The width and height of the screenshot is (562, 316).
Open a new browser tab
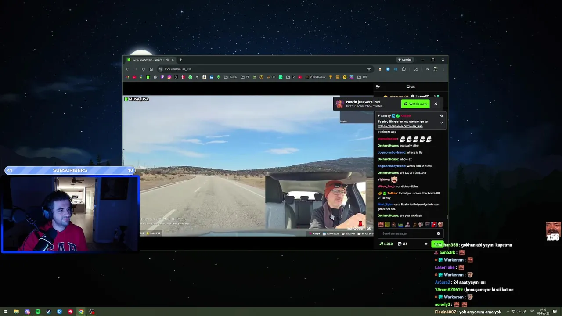[x=180, y=60]
